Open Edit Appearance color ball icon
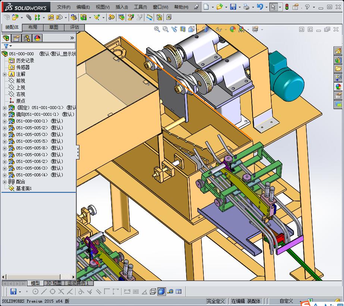The image size is (344, 306). click(232, 29)
